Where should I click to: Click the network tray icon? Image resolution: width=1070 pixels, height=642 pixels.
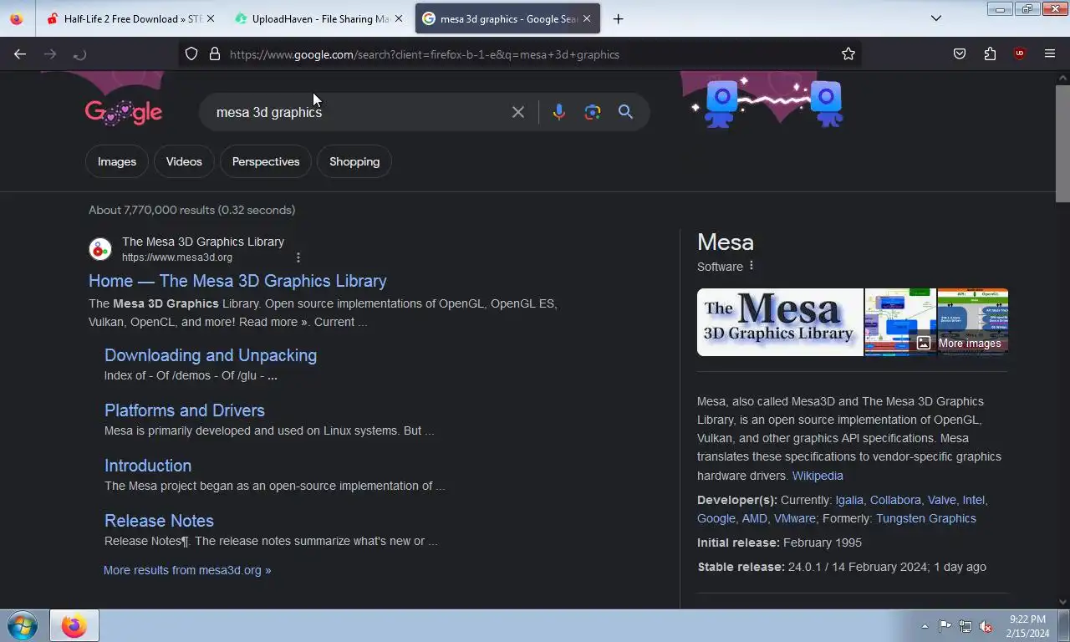pos(966,626)
